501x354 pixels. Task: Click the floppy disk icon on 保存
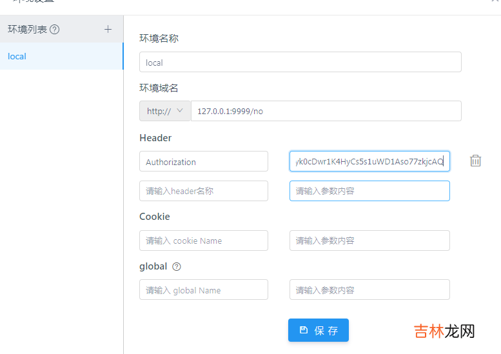(x=304, y=330)
